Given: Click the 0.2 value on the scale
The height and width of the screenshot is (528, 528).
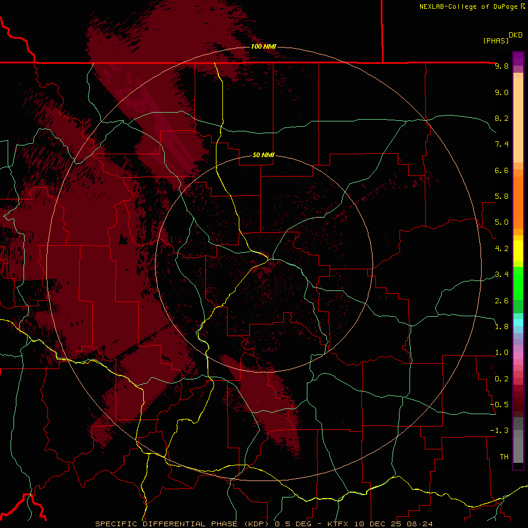Looking at the screenshot, I should [x=502, y=379].
